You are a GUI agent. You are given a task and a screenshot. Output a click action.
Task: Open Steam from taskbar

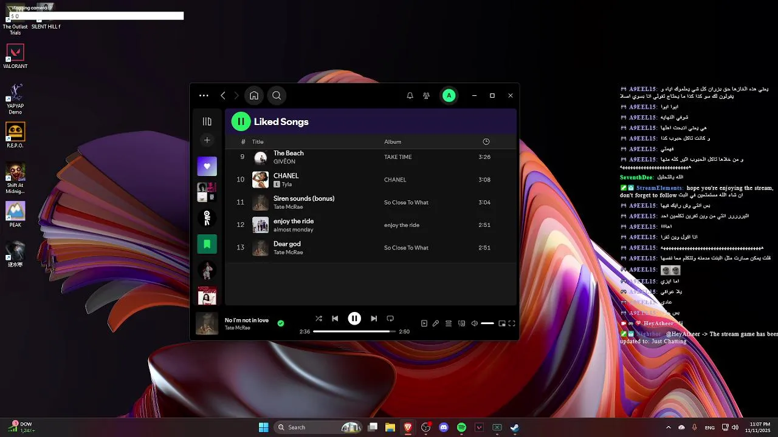(x=515, y=427)
